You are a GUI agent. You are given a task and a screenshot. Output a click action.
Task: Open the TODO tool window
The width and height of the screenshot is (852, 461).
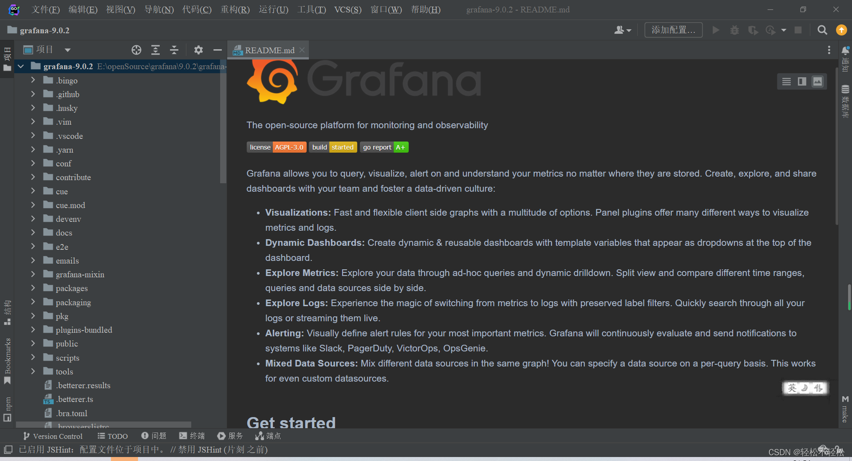[113, 436]
